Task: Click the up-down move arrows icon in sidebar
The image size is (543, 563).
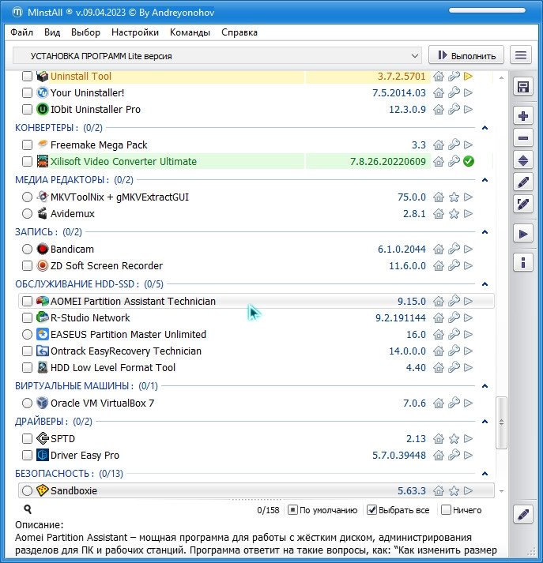Action: [523, 160]
